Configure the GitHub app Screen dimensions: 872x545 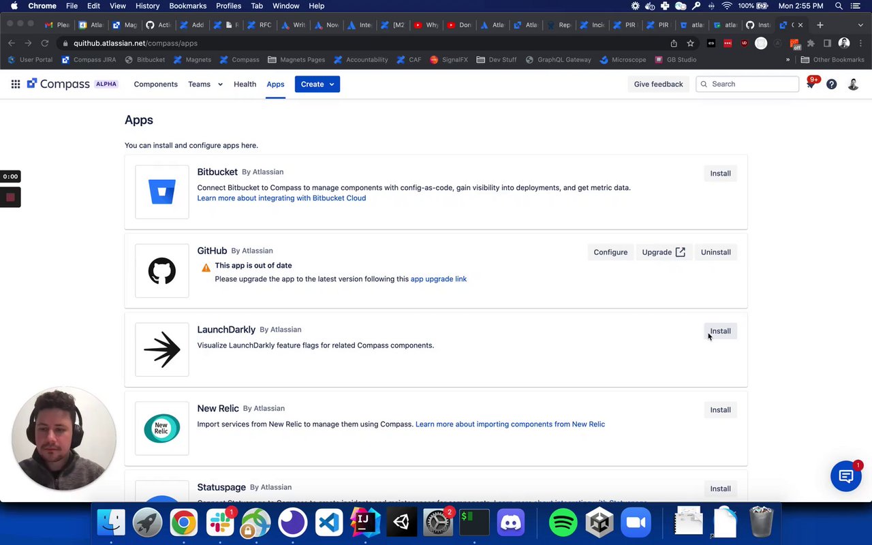pos(610,252)
